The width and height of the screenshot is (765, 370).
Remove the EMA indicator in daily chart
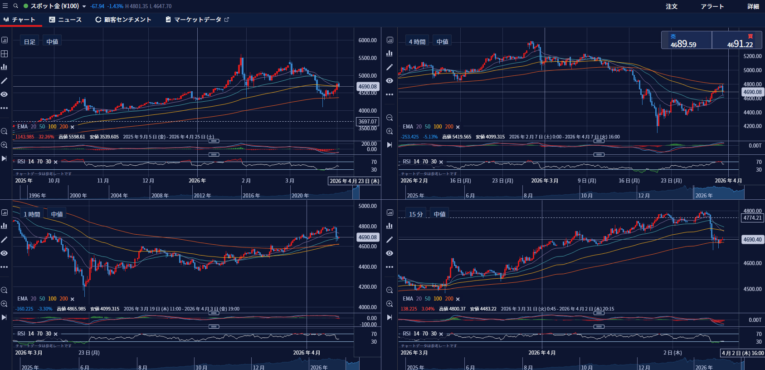click(x=73, y=127)
